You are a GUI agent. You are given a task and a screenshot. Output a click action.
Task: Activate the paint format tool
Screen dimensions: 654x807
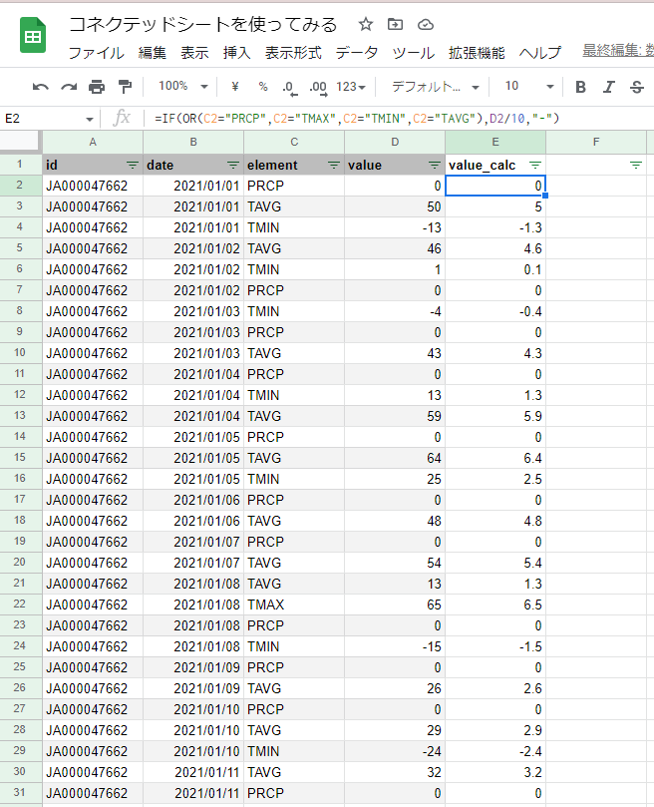(x=125, y=87)
